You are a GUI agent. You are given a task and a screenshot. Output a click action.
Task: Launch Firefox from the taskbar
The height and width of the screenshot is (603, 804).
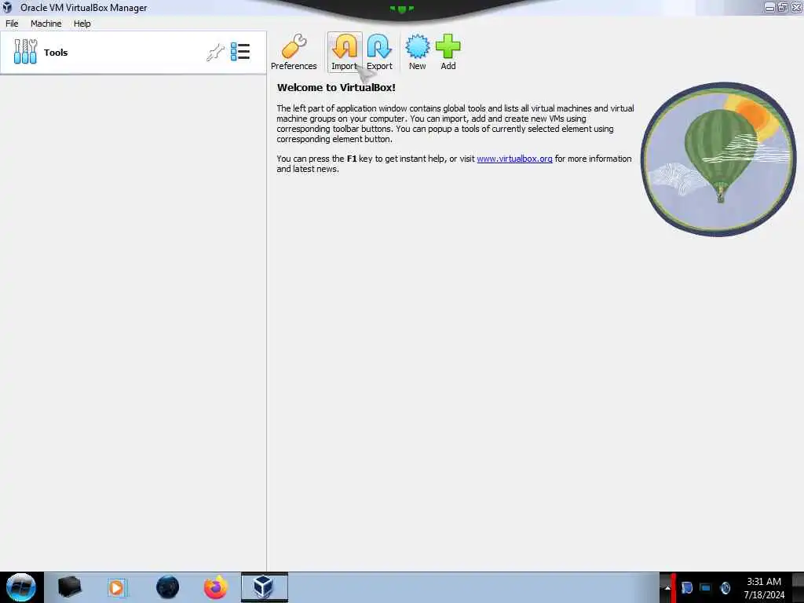tap(215, 587)
